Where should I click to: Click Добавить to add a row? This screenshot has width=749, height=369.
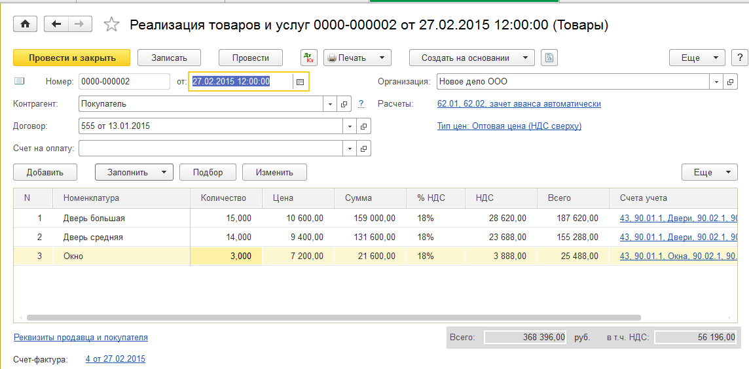45,172
